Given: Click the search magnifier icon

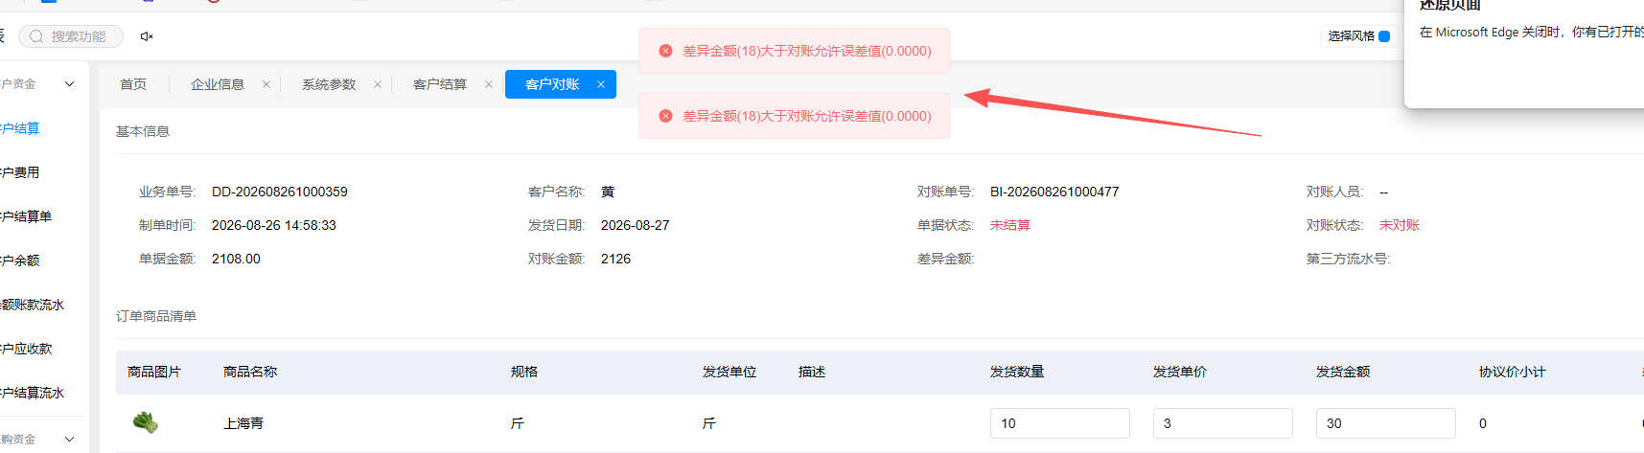Looking at the screenshot, I should [x=36, y=36].
